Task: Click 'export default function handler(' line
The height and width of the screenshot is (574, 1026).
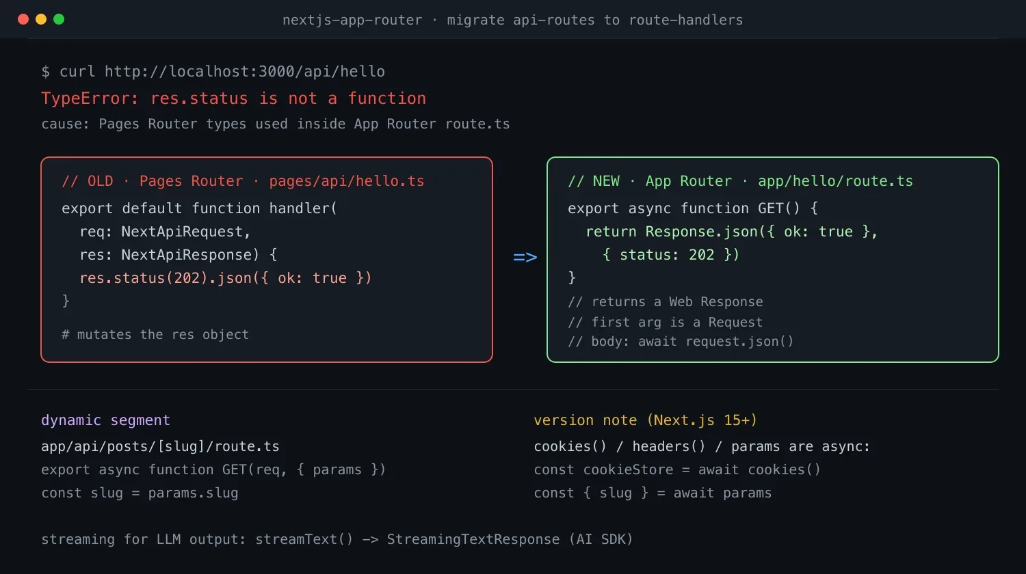Action: (200, 208)
